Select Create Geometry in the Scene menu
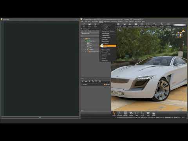 [x=106, y=25]
